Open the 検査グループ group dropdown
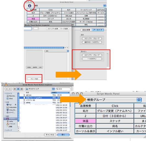146x141 pixels. [113, 100]
